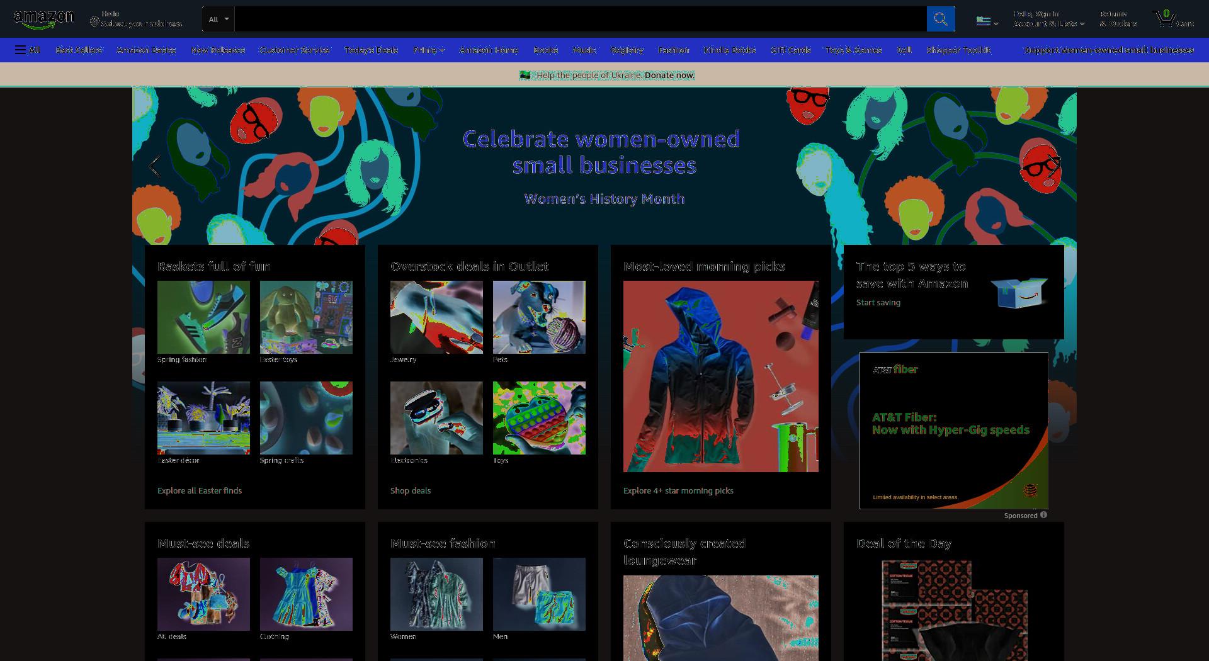Open the country flag language dropdown

tap(987, 21)
